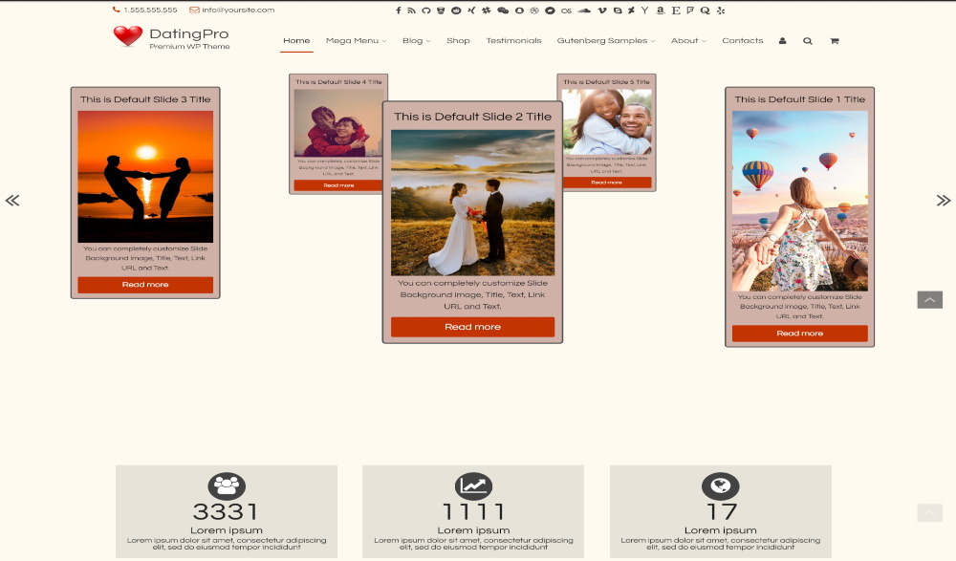The image size is (956, 561).
Task: Open the Reddit social icon
Action: pos(456,11)
